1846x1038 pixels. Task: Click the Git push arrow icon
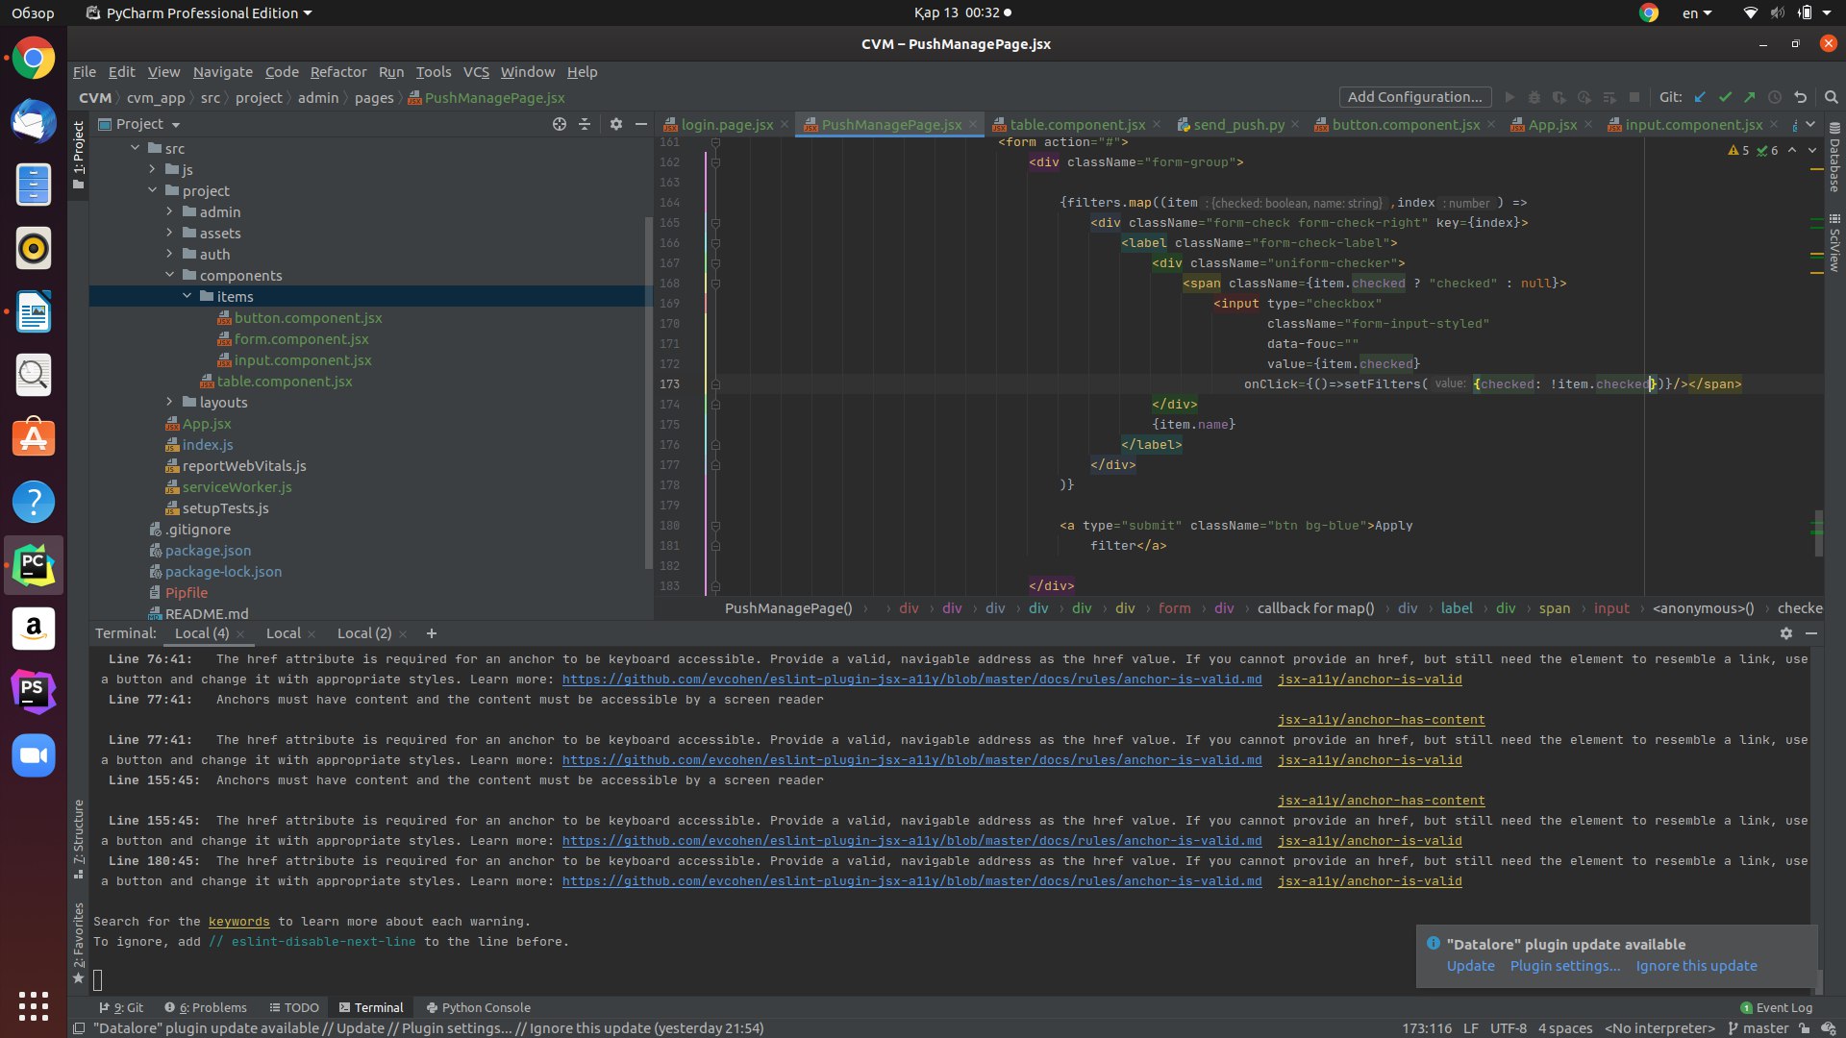pyautogui.click(x=1750, y=97)
